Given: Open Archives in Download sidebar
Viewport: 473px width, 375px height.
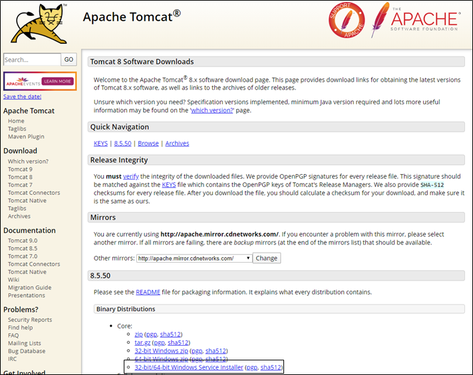Looking at the screenshot, I should coord(19,216).
